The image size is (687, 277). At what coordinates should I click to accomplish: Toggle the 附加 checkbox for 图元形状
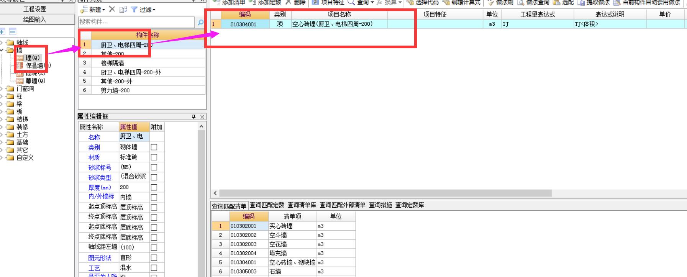click(154, 258)
